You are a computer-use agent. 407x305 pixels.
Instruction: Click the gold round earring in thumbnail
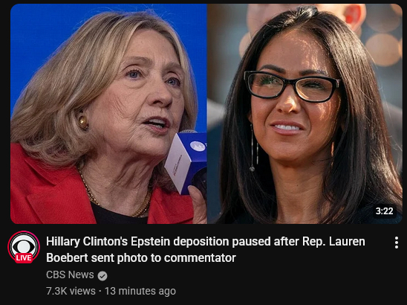[x=83, y=122]
